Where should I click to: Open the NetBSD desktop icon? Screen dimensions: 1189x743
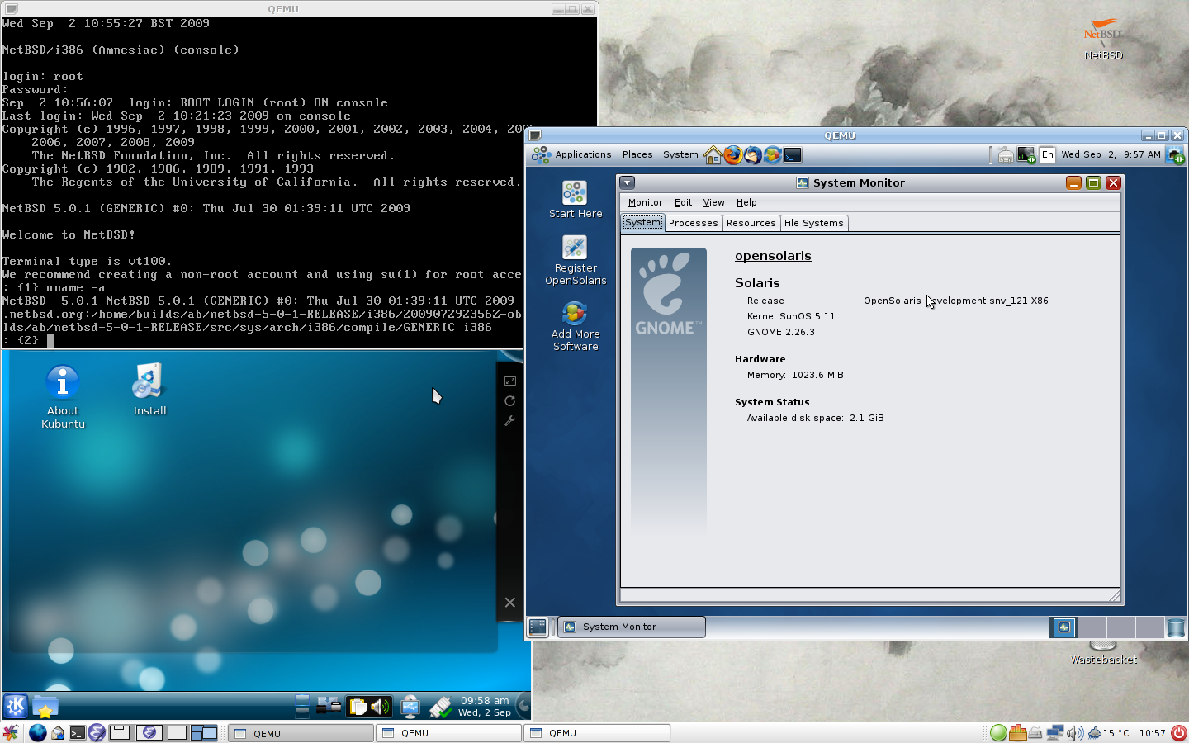coord(1103,39)
